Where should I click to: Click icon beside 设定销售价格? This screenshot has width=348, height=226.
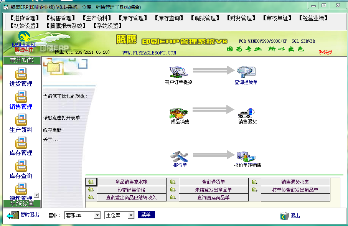91,190
